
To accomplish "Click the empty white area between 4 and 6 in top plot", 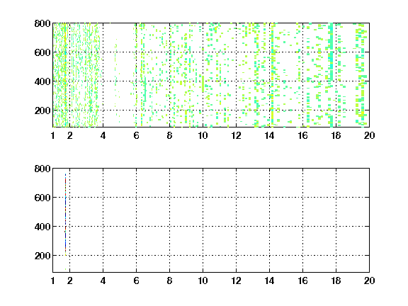I will coord(119,75).
